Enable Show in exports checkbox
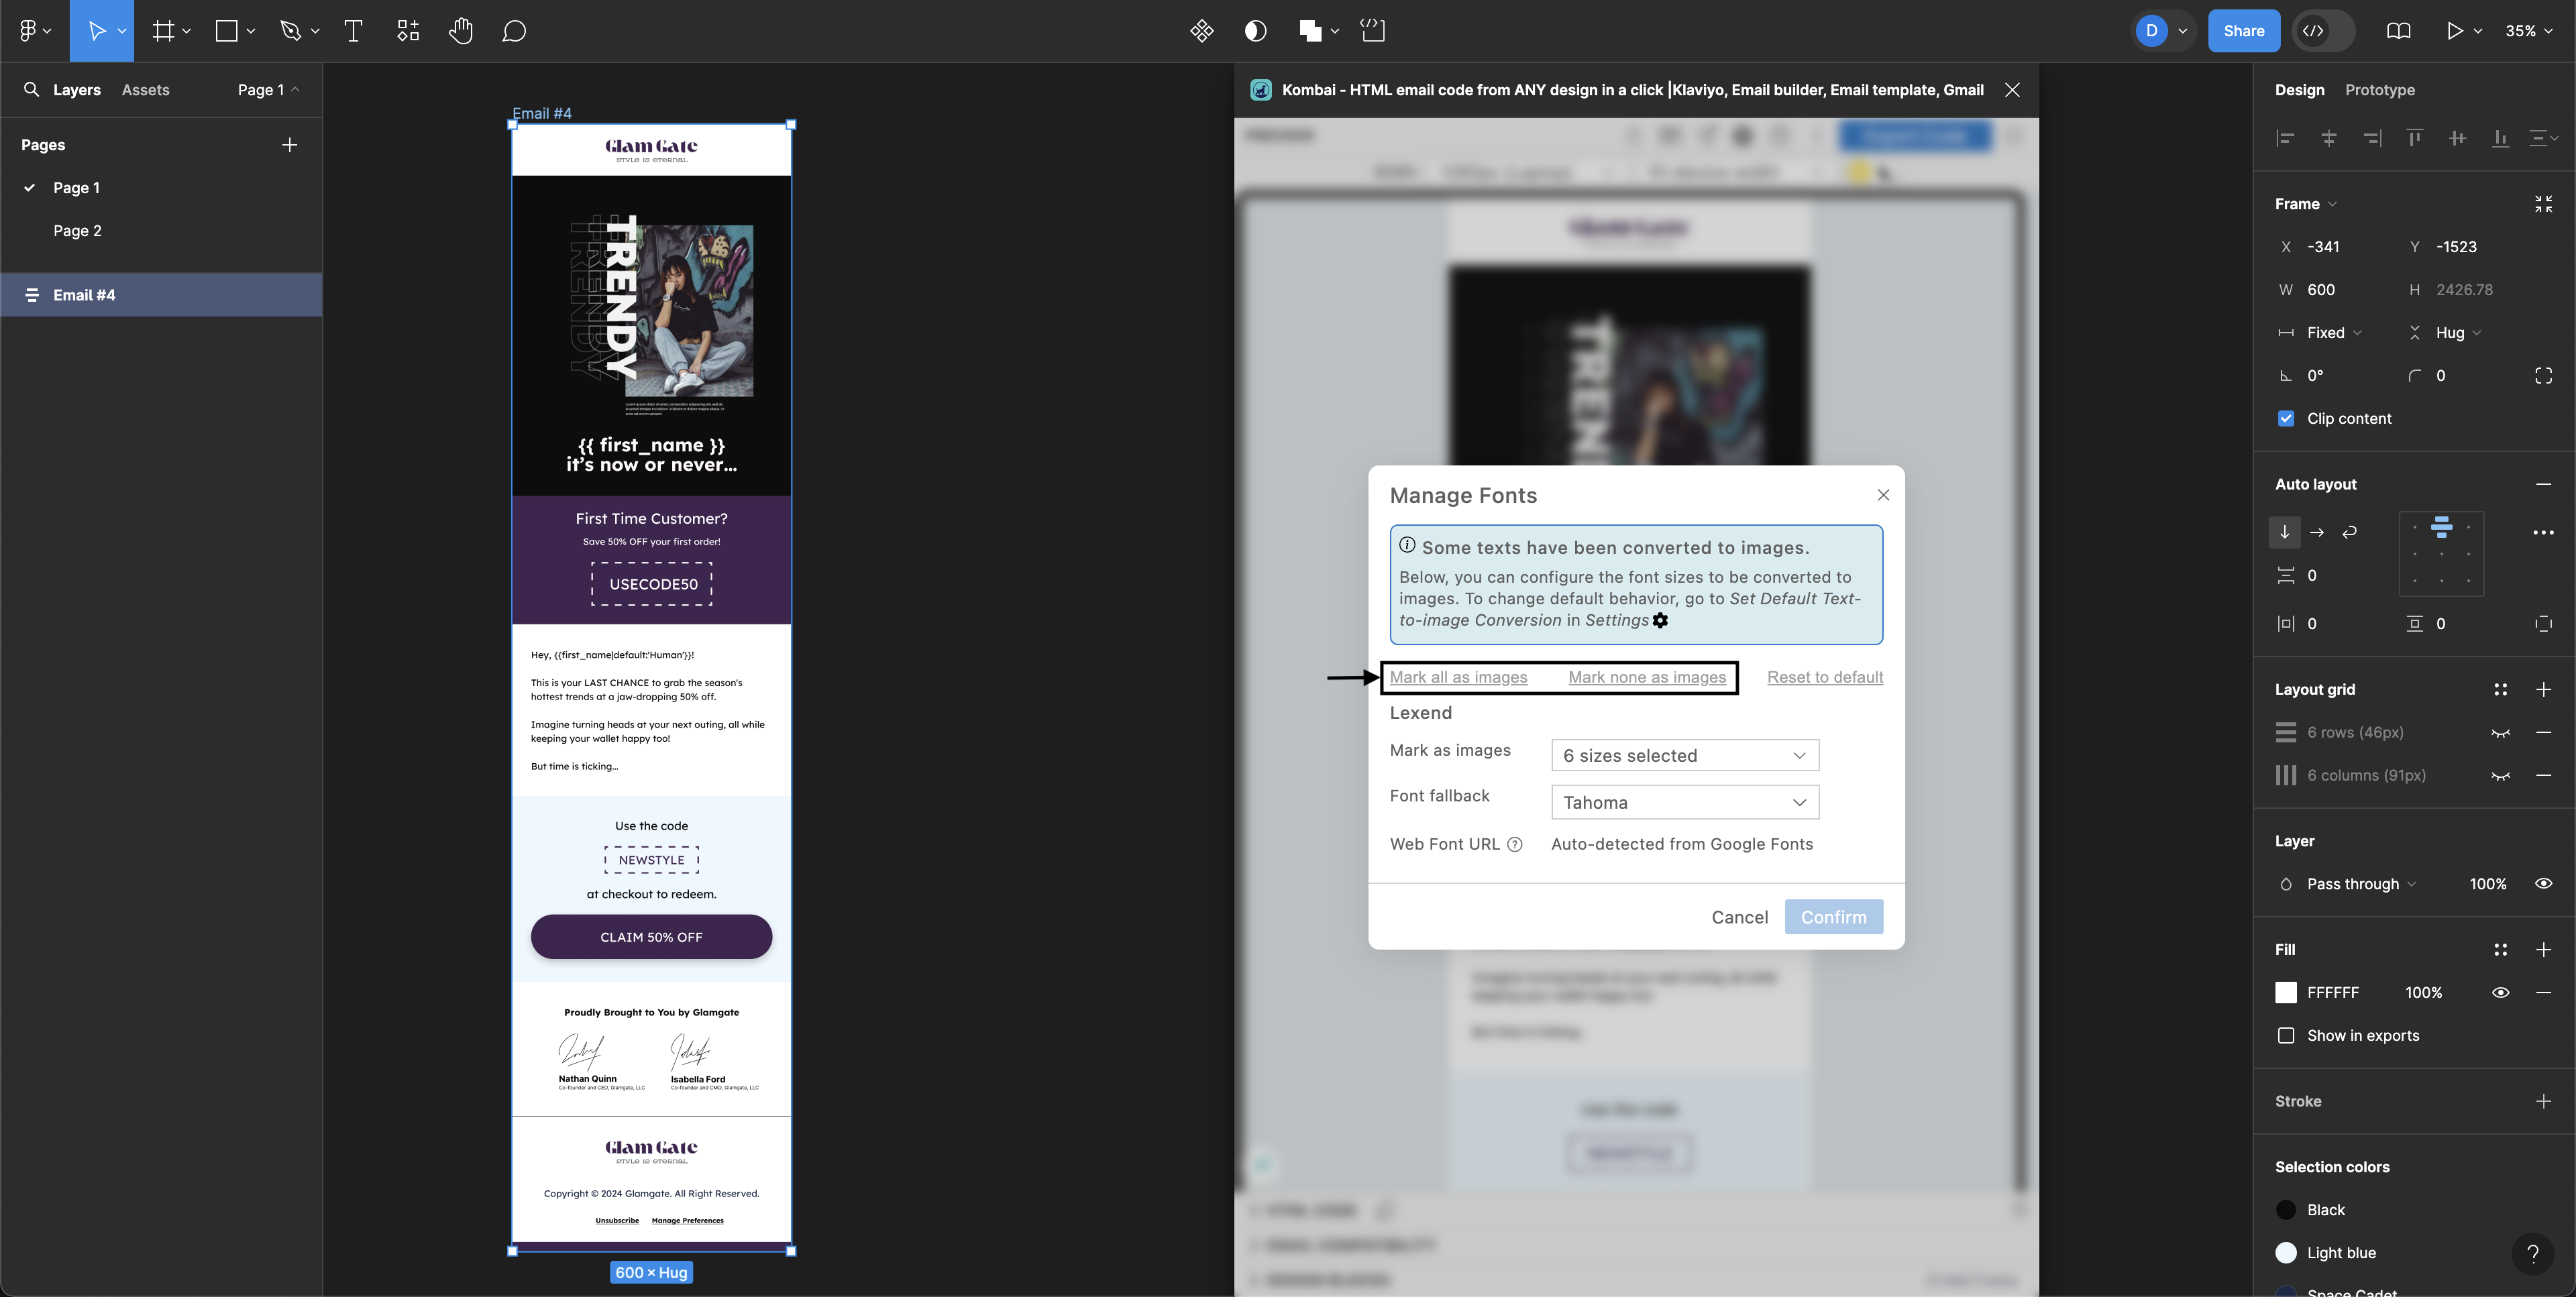 pos(2286,1035)
